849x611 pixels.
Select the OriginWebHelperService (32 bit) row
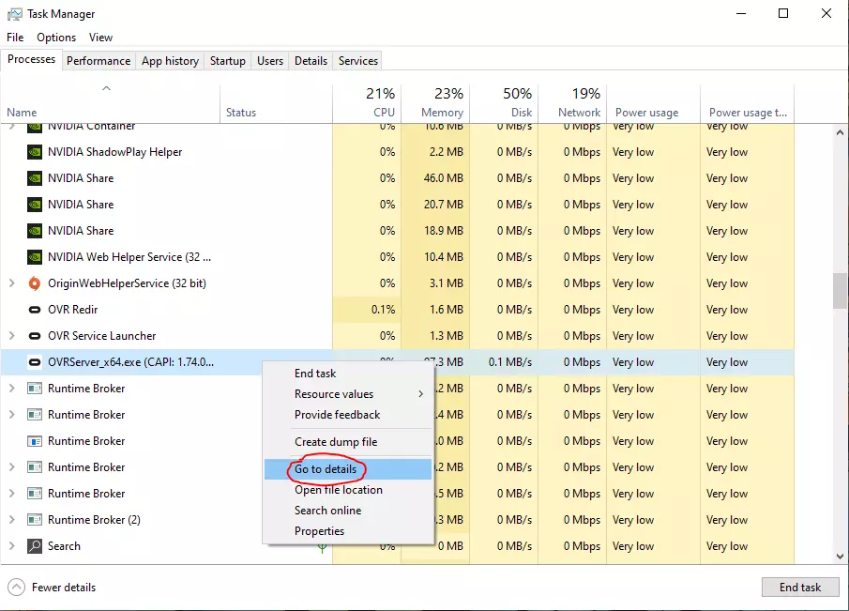click(398, 283)
